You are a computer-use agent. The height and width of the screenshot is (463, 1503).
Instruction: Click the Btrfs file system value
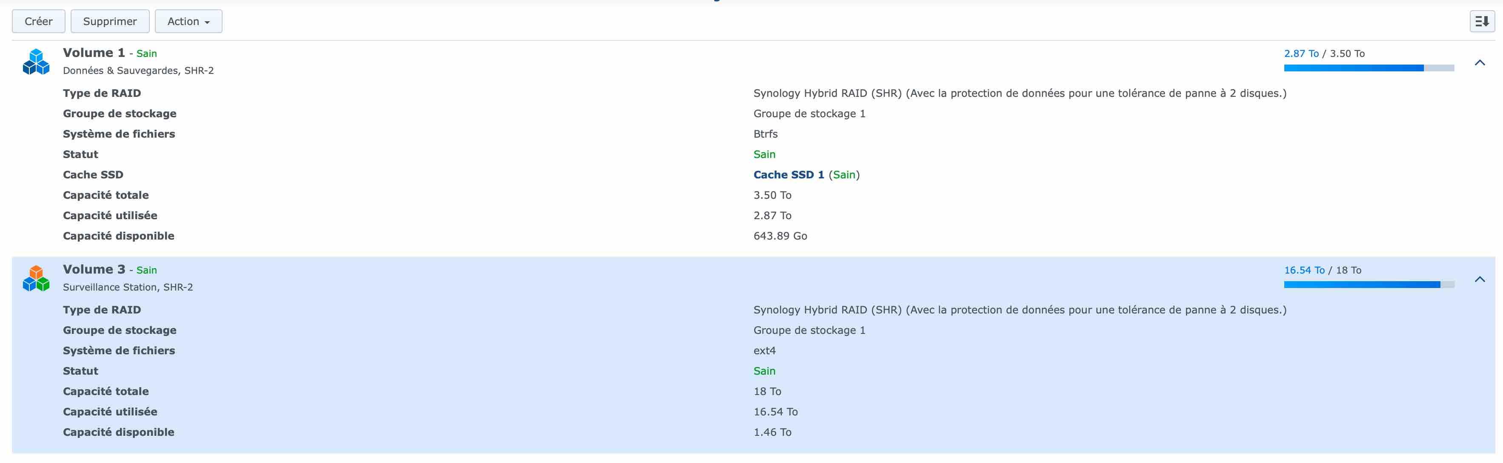765,134
